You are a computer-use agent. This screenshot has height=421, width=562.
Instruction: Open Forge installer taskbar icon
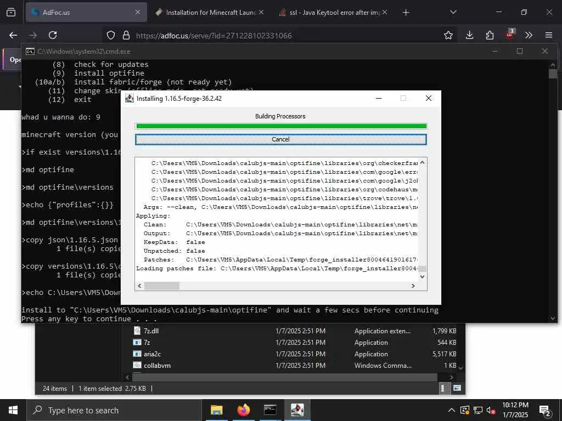(x=297, y=410)
